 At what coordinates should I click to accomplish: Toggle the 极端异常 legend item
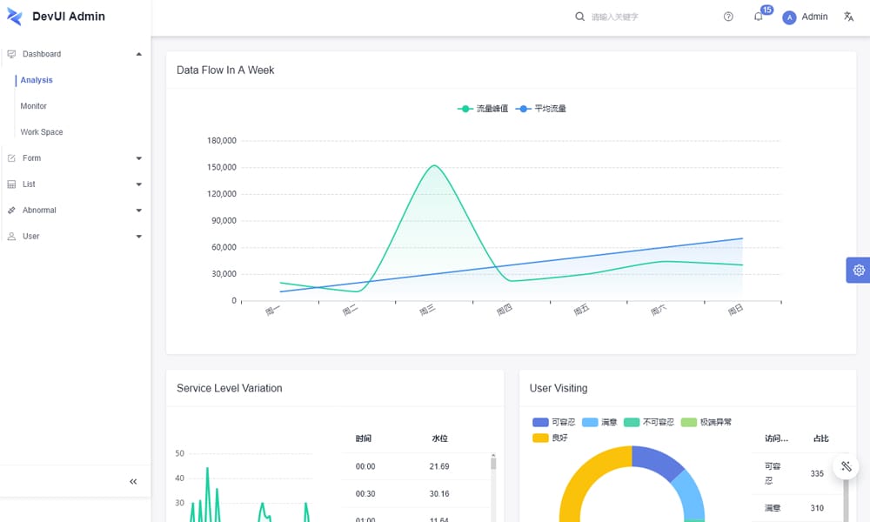click(706, 422)
